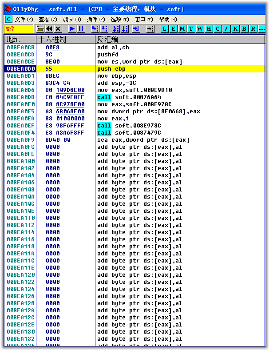Show Threads with T button
The width and height of the screenshot is (269, 350).
click(x=191, y=28)
